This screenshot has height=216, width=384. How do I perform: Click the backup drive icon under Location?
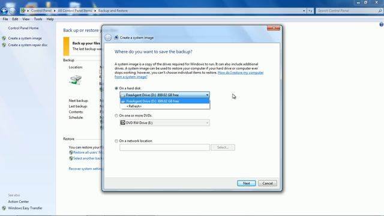[76, 80]
